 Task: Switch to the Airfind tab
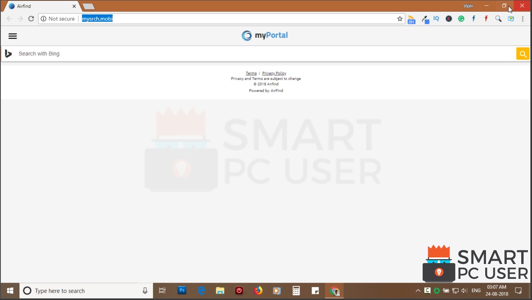tap(41, 6)
